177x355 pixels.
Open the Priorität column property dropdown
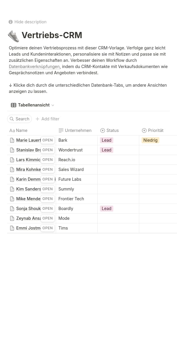144,130
